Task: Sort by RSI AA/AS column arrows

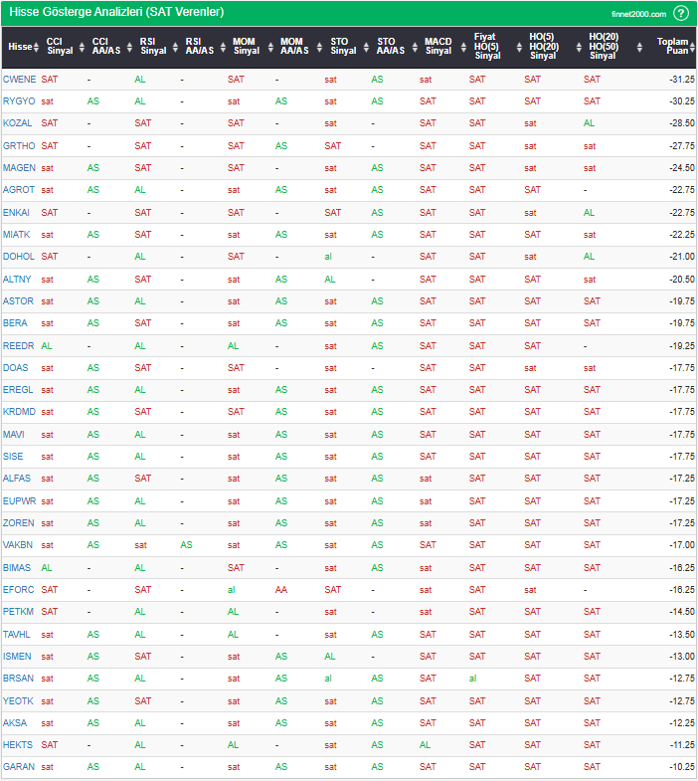Action: (223, 48)
